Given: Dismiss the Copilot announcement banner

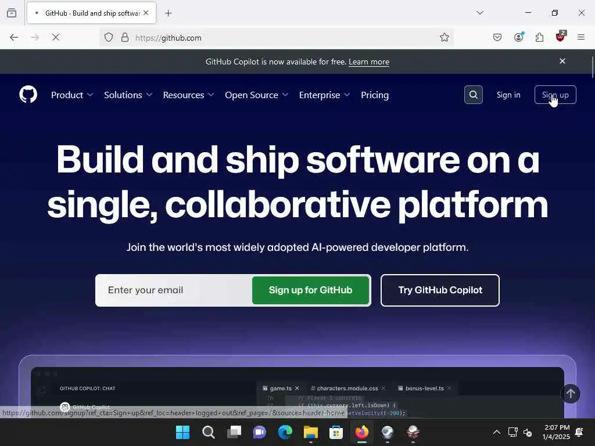Looking at the screenshot, I should click(x=562, y=61).
